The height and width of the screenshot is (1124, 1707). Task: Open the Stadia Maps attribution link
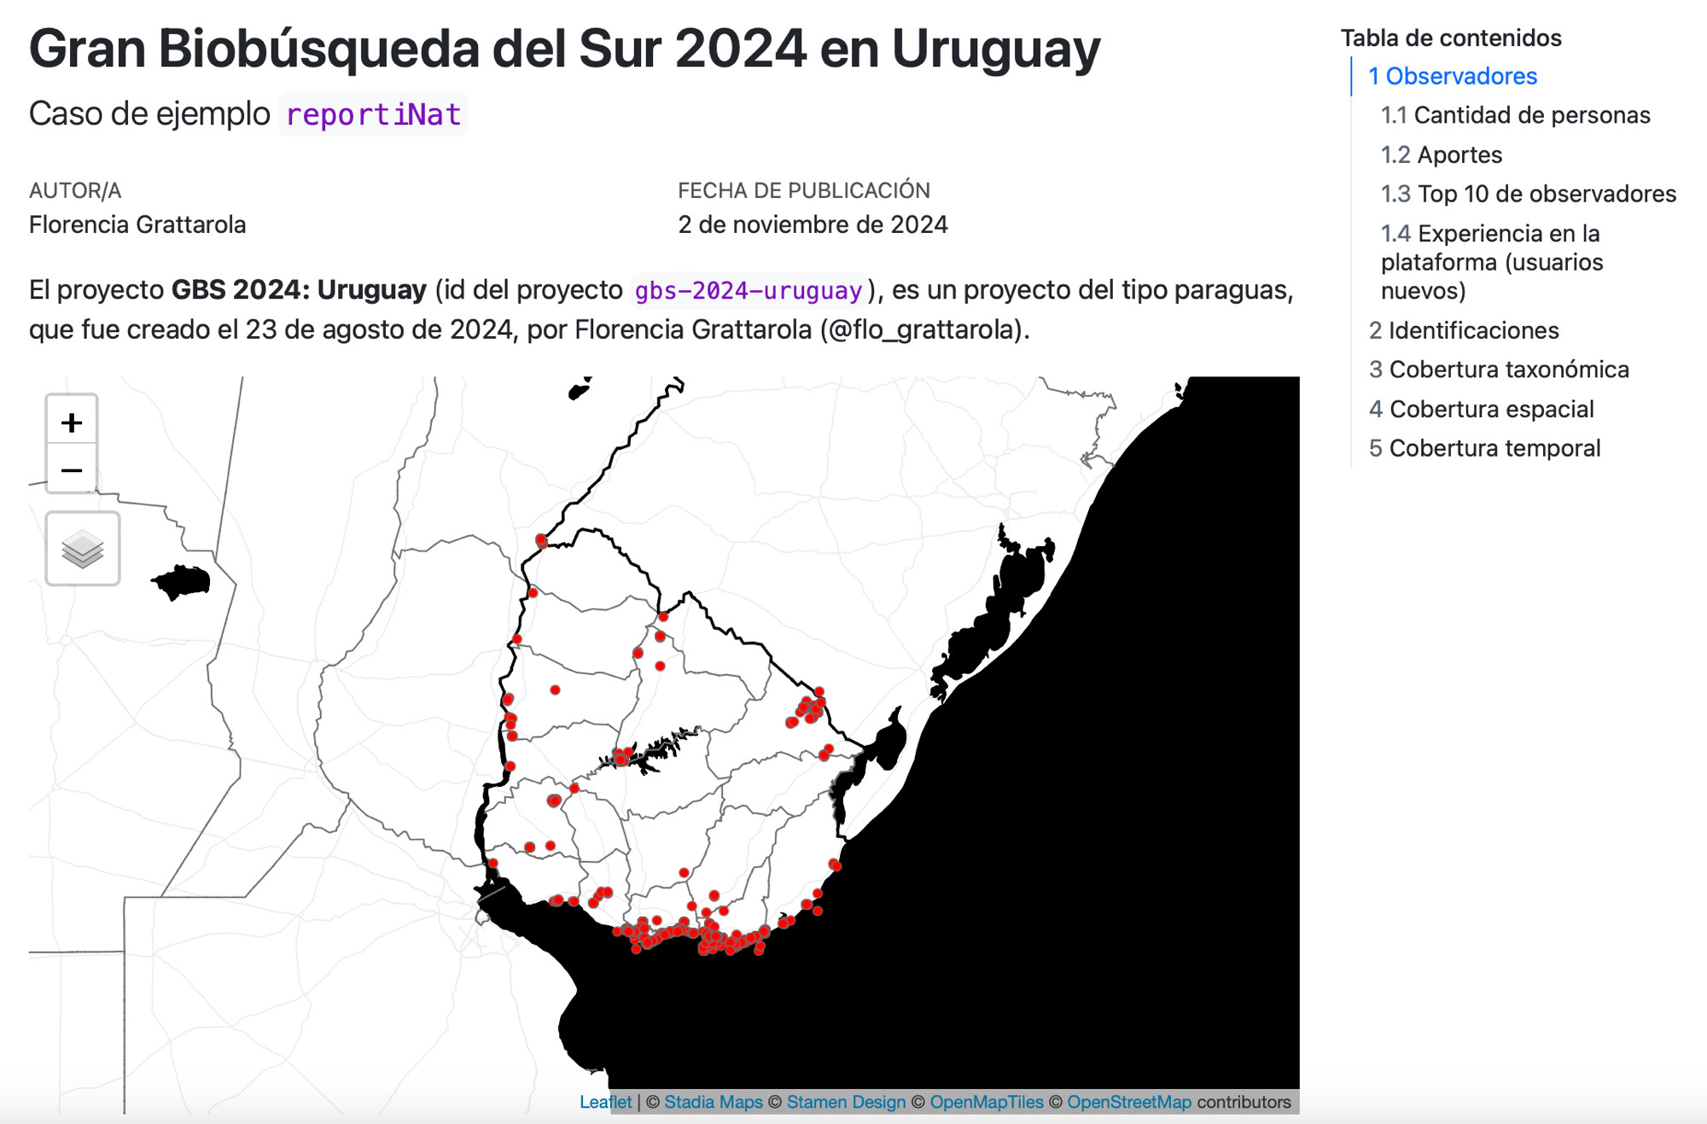coord(713,1102)
